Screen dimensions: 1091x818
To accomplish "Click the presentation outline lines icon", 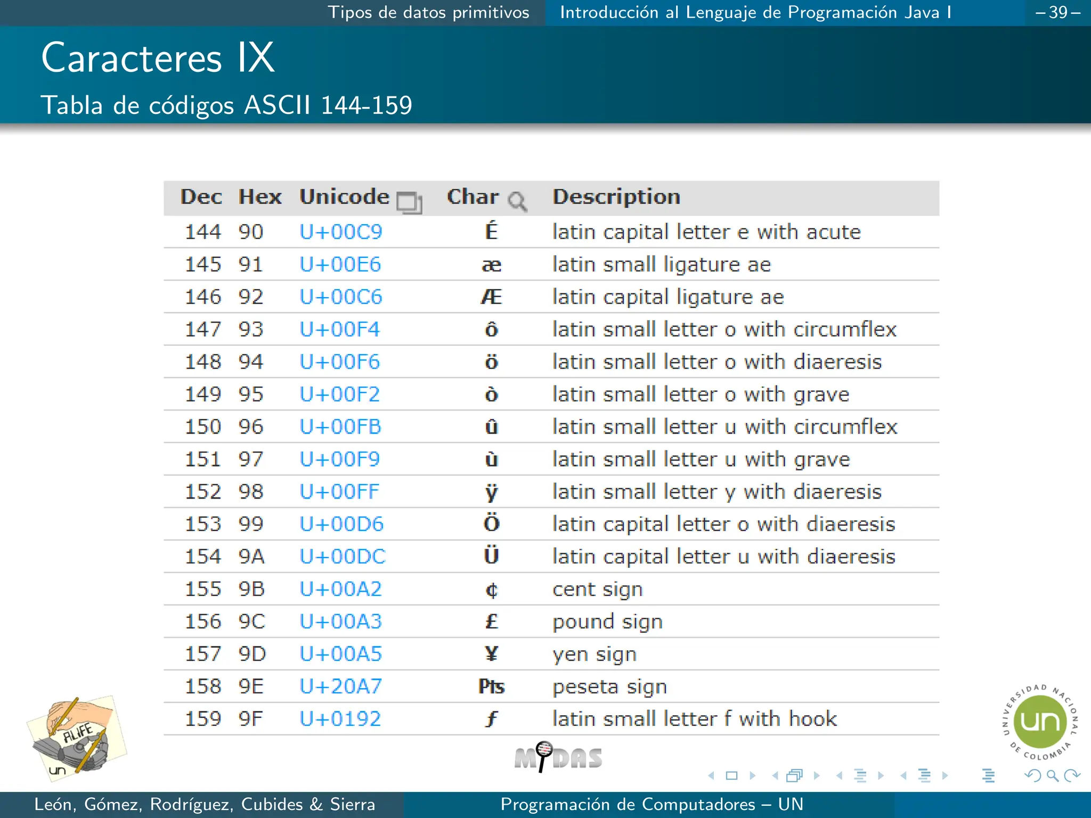I will pos(989,775).
